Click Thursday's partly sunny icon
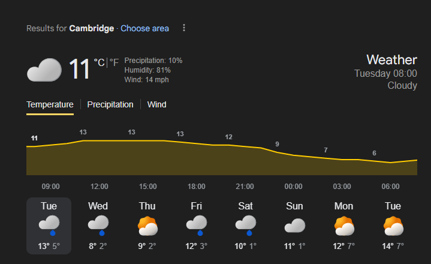431x264 pixels. [x=147, y=226]
